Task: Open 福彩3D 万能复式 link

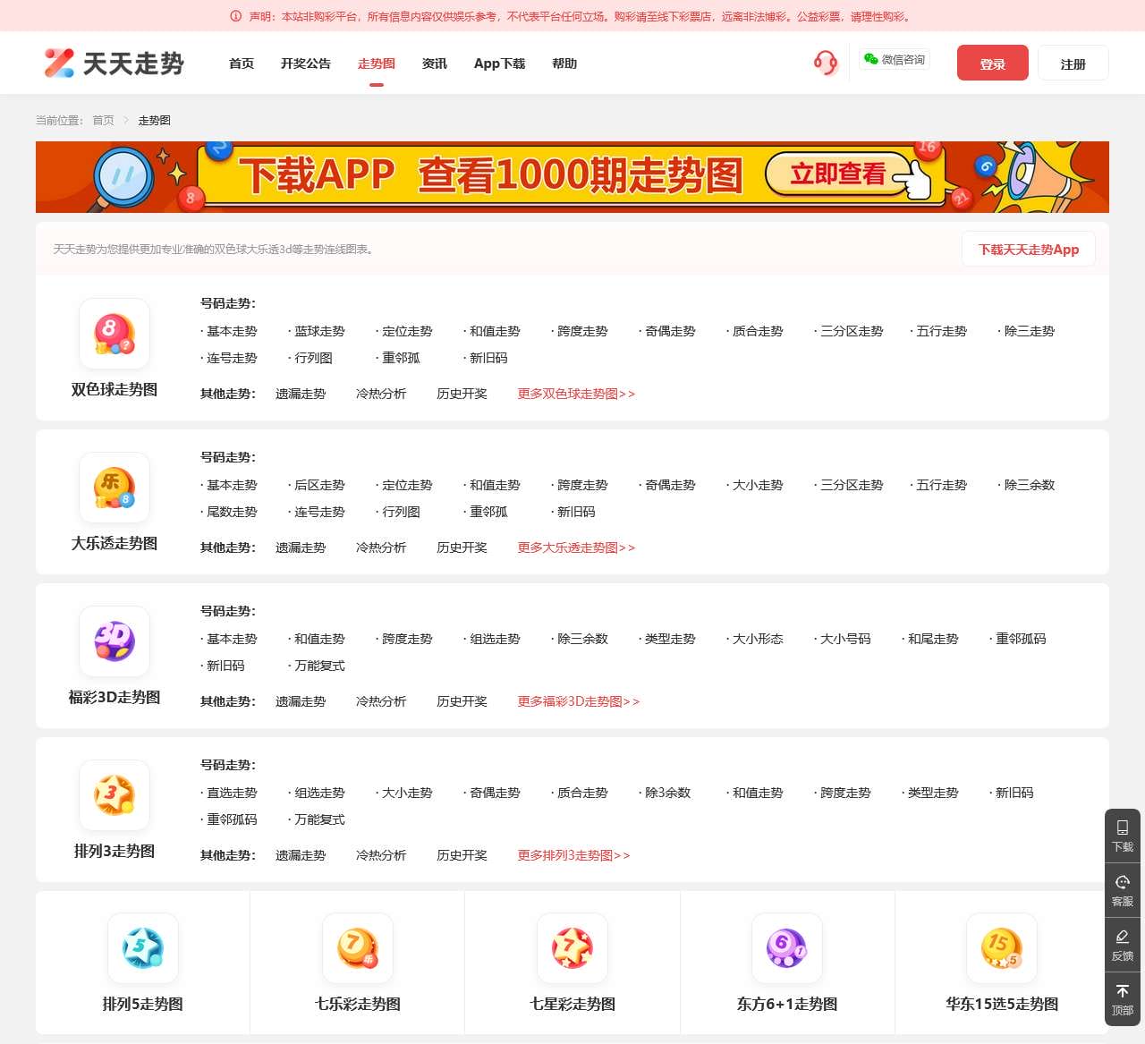Action: pyautogui.click(x=317, y=666)
